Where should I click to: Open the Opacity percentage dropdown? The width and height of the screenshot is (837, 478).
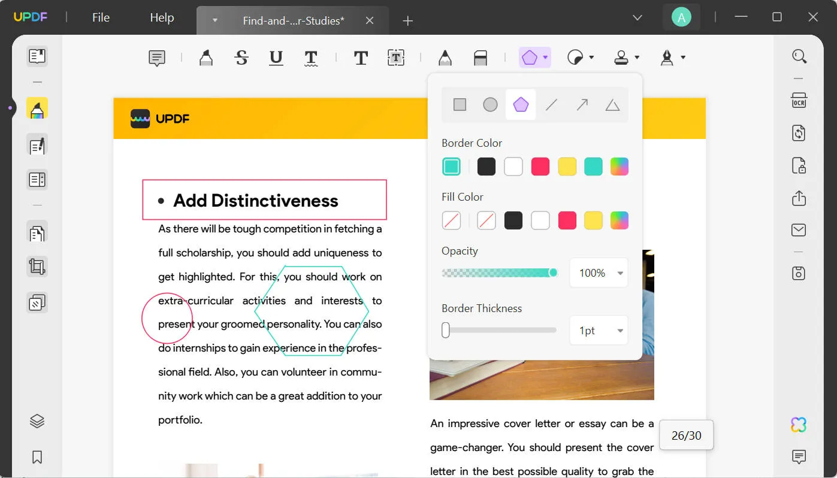598,273
